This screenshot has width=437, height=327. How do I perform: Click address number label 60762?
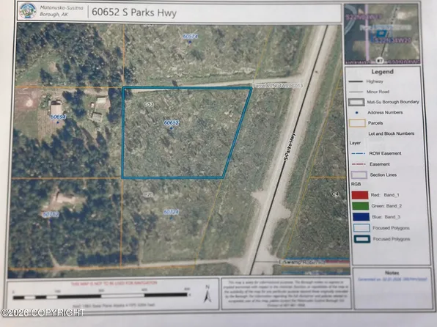[51, 215]
